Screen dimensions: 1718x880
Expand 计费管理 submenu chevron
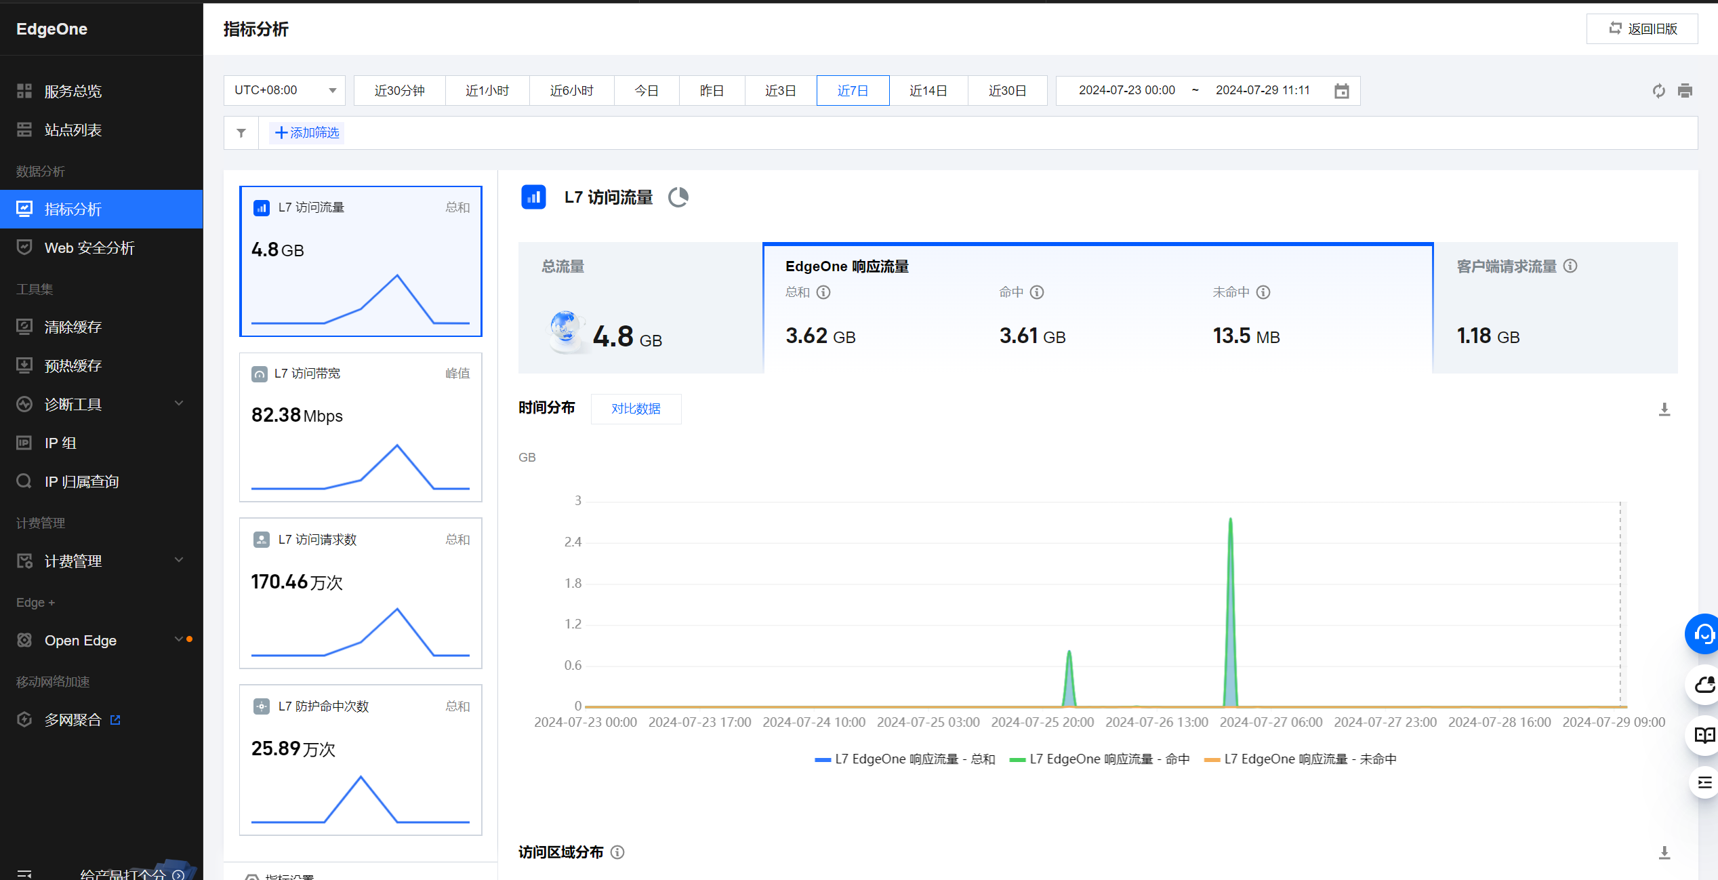179,560
